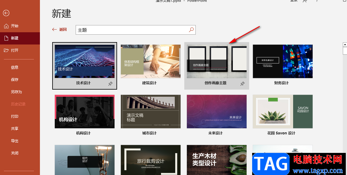The image size is (347, 175).
Task: Open the 开始 home page
Action: [x=20, y=26]
